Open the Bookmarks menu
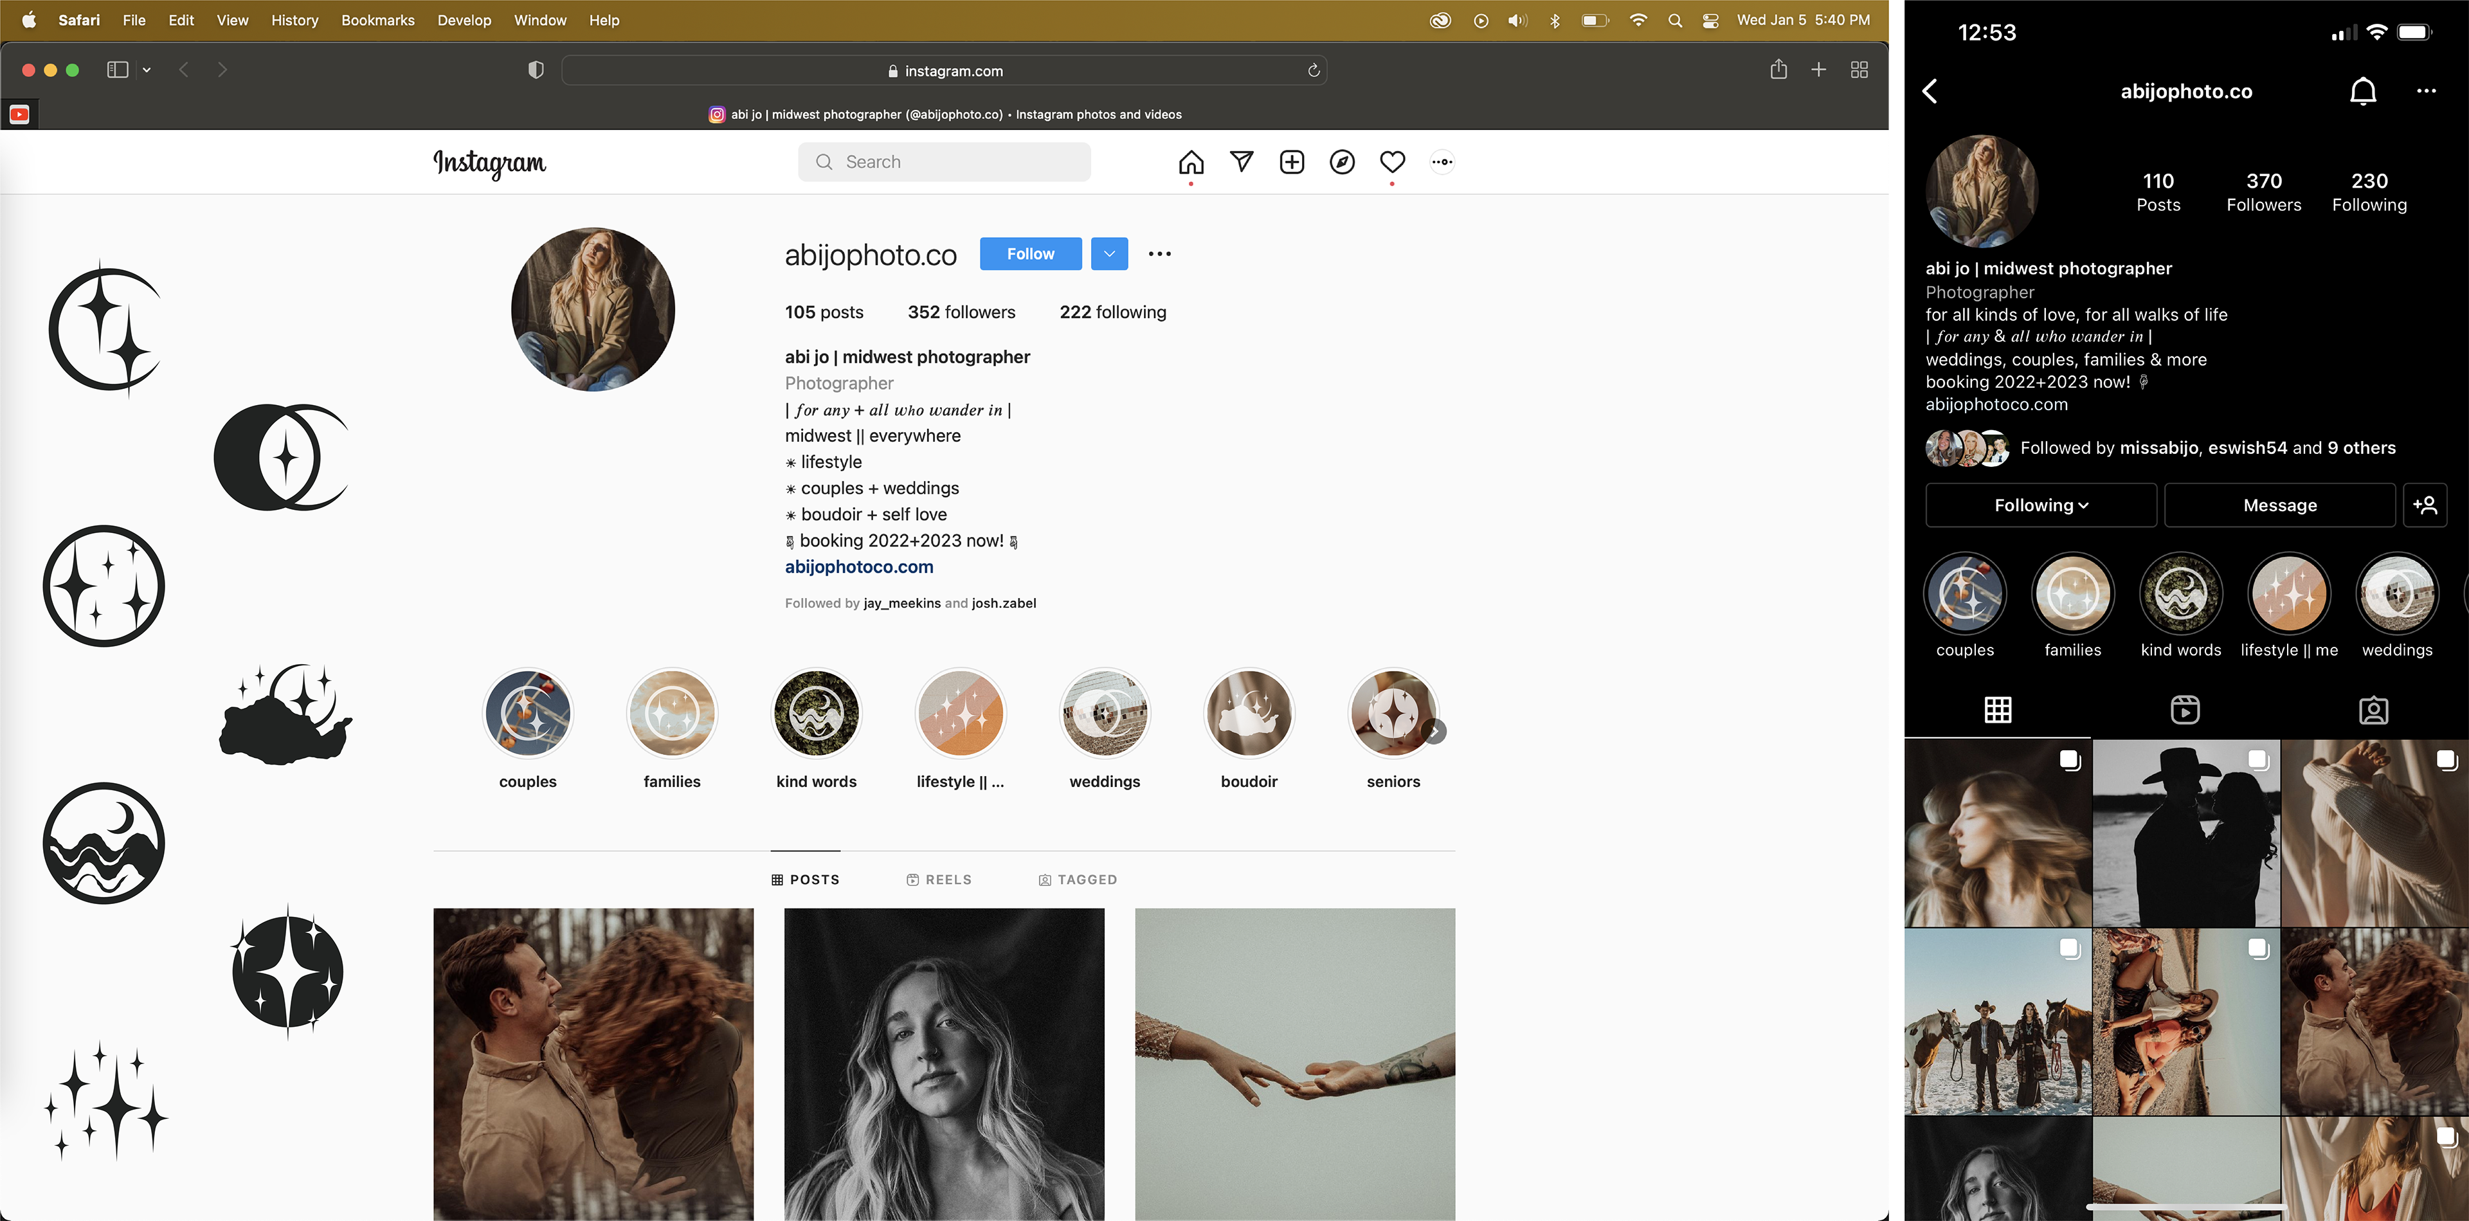The width and height of the screenshot is (2469, 1221). [377, 20]
